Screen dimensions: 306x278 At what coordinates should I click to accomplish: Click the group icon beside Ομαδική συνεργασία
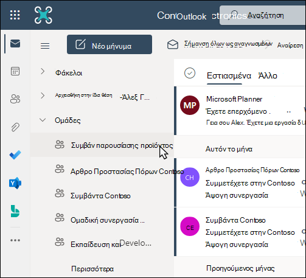(60, 218)
